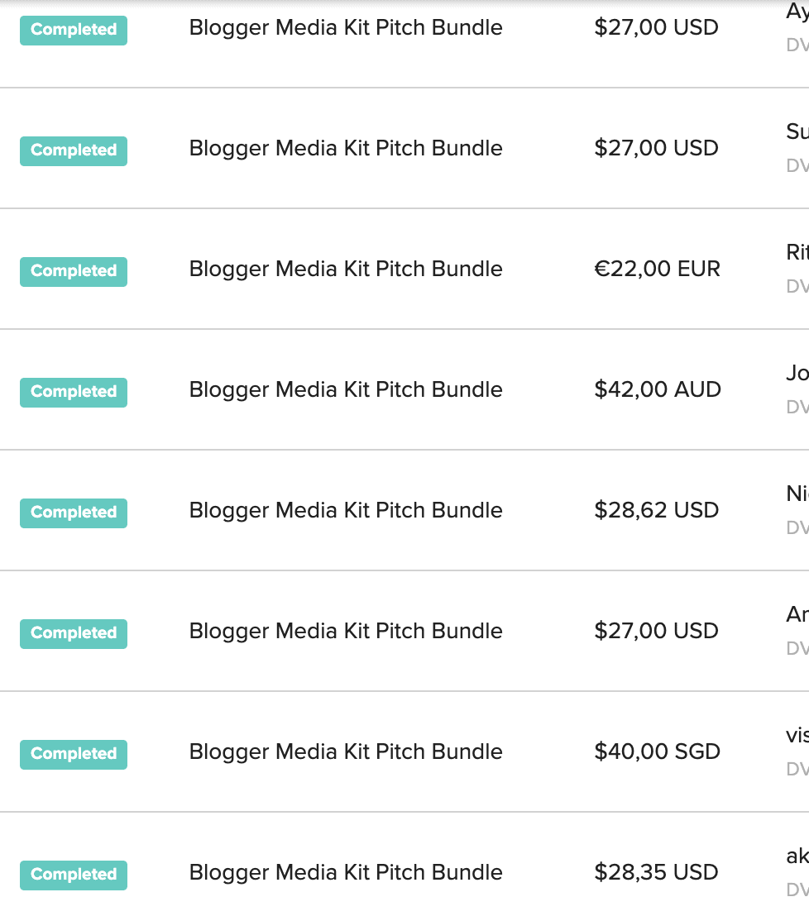Open customer name starting with "vis"

pyautogui.click(x=797, y=736)
